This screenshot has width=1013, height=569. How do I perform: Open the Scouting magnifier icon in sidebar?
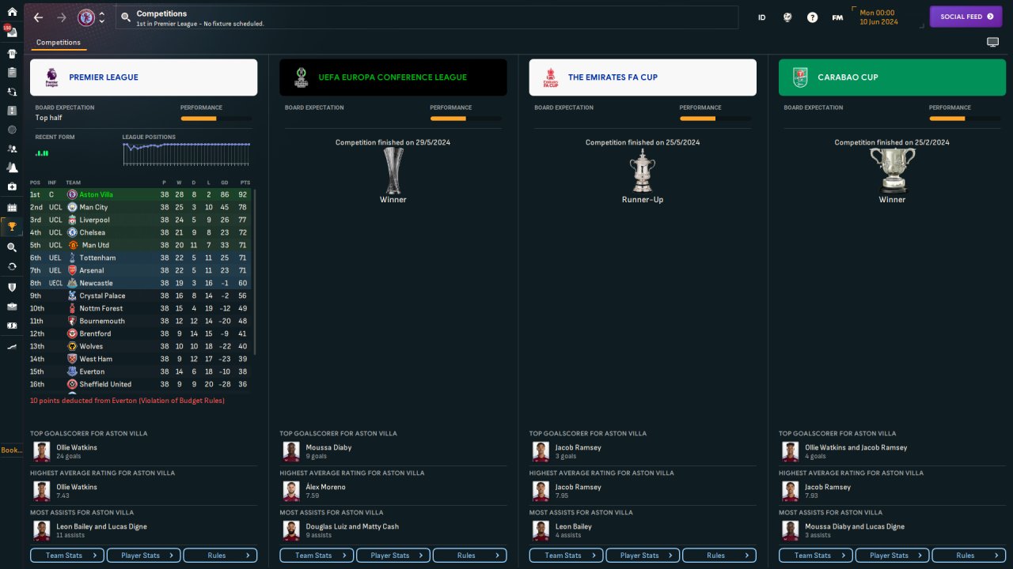(x=12, y=247)
